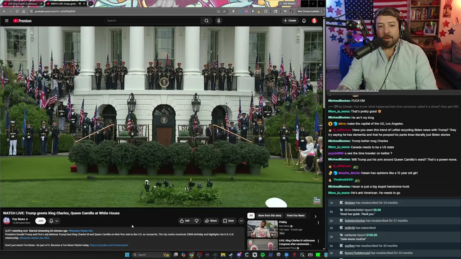Show more filter chips with right arrow
This screenshot has height=259, width=461.
coord(315,216)
